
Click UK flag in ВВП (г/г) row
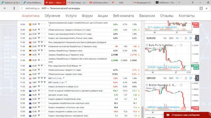(30, 78)
